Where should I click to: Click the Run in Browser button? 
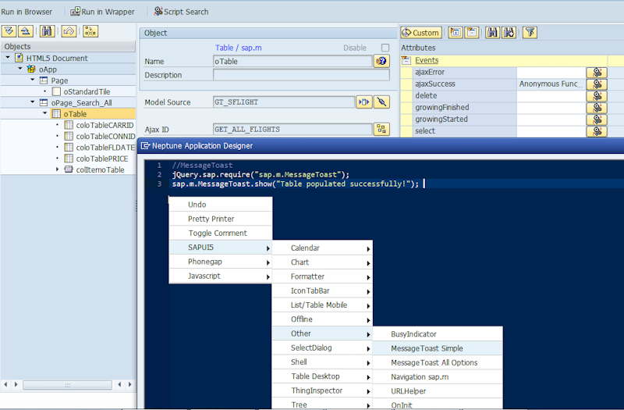(x=27, y=12)
